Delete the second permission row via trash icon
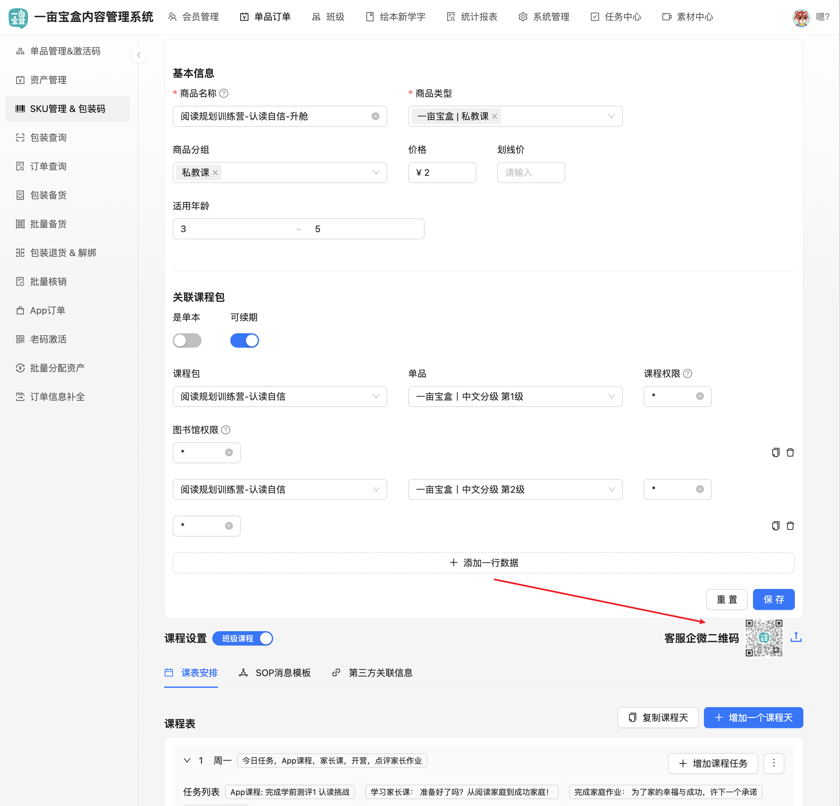The width and height of the screenshot is (840, 806). coord(791,525)
